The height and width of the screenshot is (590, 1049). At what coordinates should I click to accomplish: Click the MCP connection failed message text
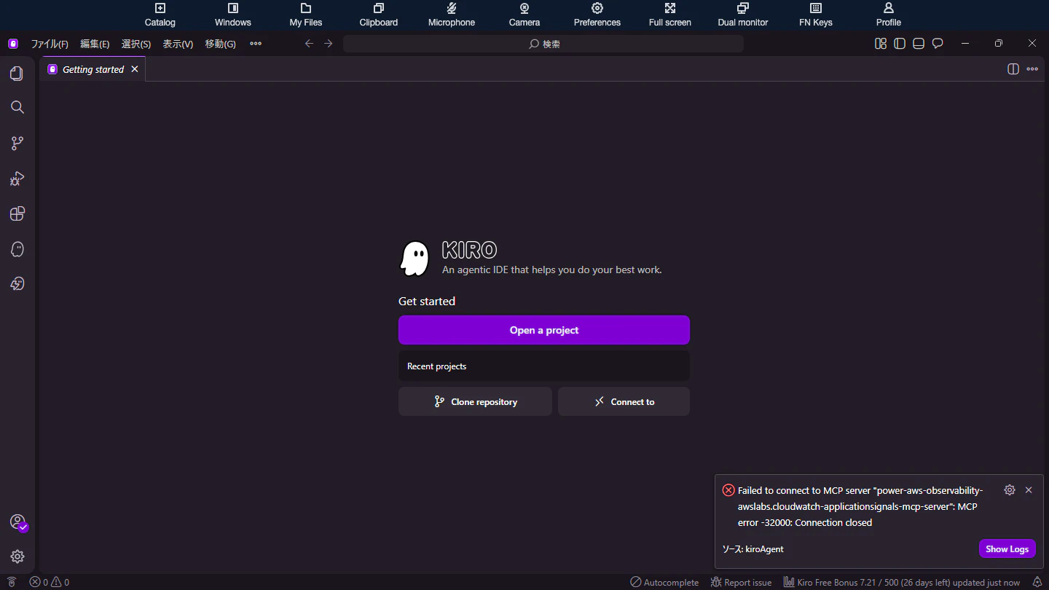860,506
